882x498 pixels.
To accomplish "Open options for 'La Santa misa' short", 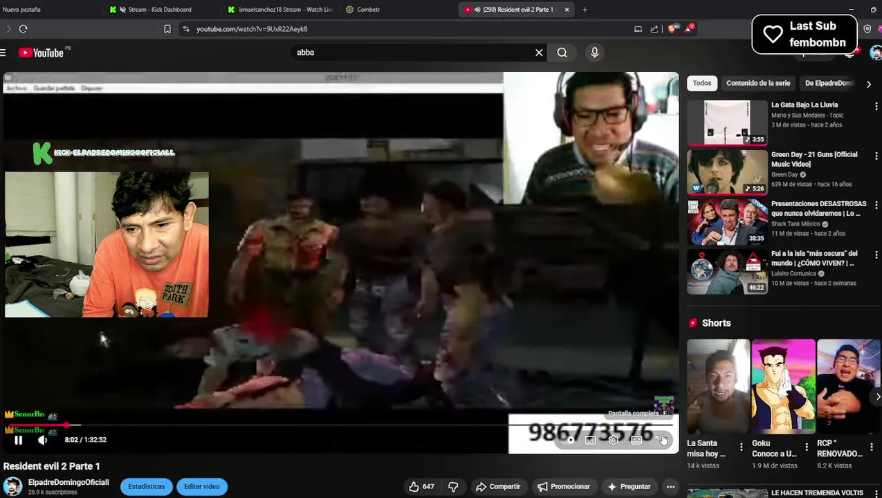I will 741,447.
